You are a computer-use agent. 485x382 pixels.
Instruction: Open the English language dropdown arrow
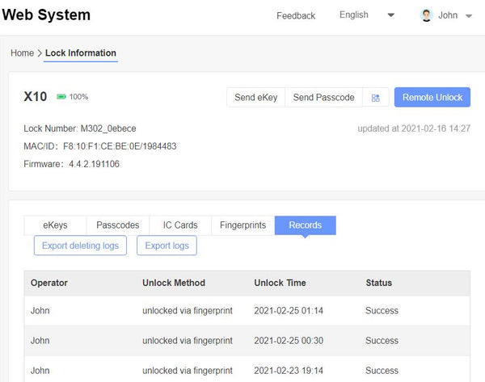[391, 15]
